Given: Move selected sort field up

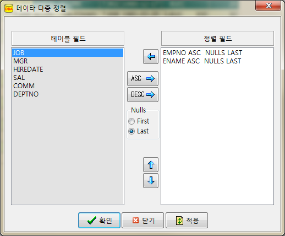Looking at the screenshot, I should point(151,164).
